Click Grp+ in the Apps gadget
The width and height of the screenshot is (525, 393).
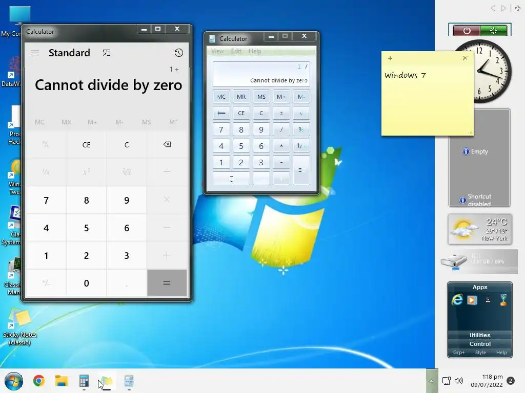pos(459,353)
